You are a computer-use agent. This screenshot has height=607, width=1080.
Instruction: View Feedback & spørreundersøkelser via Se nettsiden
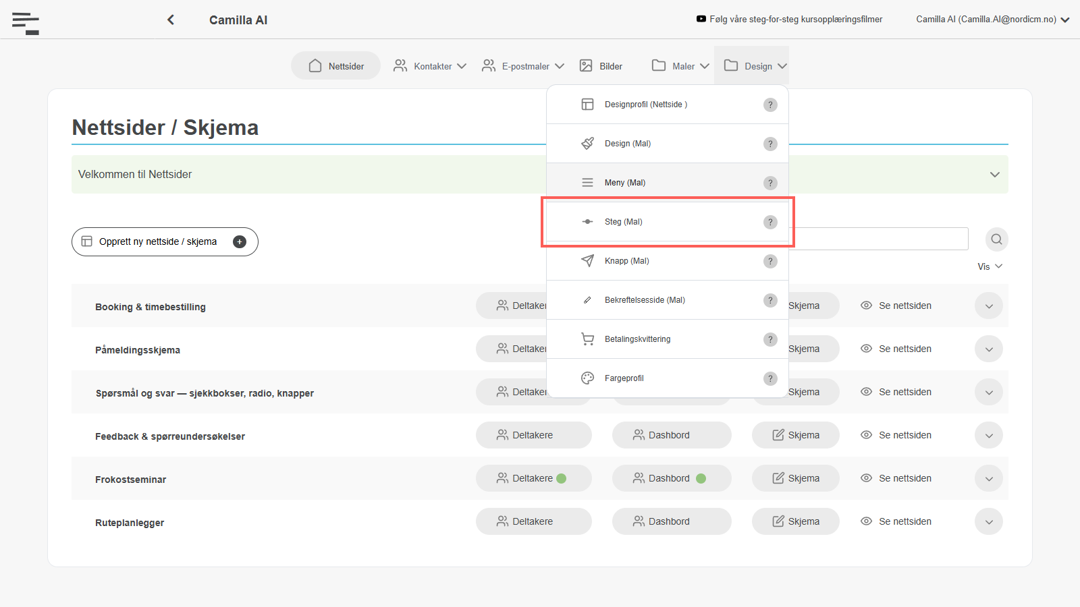896,435
